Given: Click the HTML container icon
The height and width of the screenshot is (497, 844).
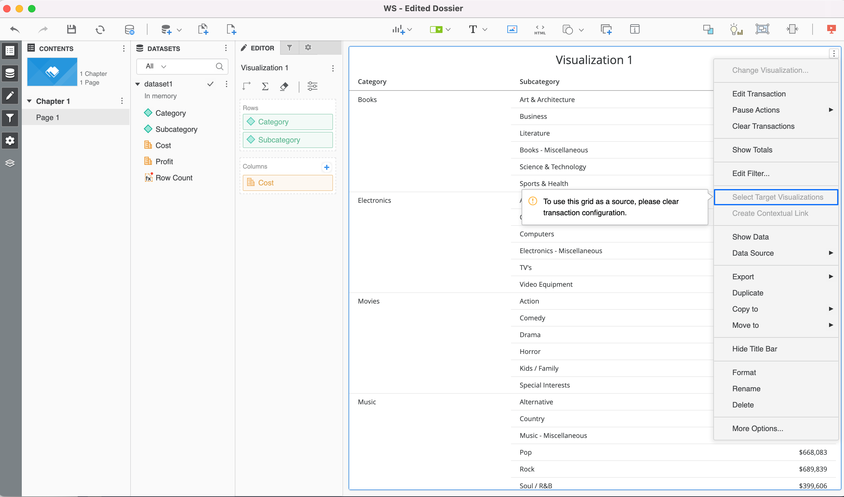Looking at the screenshot, I should pyautogui.click(x=540, y=30).
